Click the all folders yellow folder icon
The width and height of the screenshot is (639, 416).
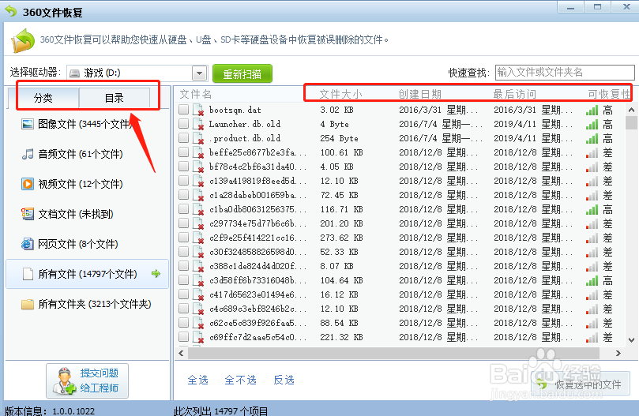[x=28, y=305]
